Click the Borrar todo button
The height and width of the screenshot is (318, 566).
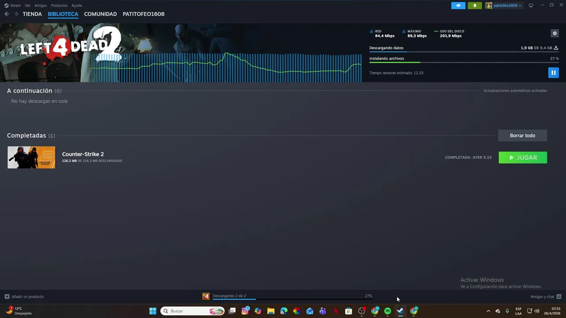522,136
